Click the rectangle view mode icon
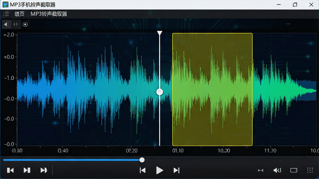This screenshot has height=179, width=319. point(294,170)
